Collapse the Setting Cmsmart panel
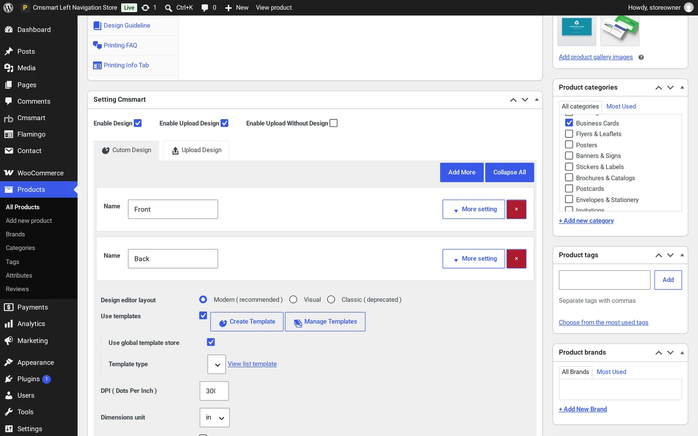The image size is (698, 436). tap(537, 99)
